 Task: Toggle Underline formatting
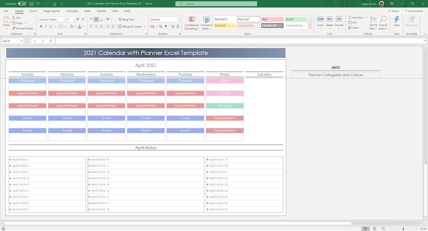[x=51, y=27]
